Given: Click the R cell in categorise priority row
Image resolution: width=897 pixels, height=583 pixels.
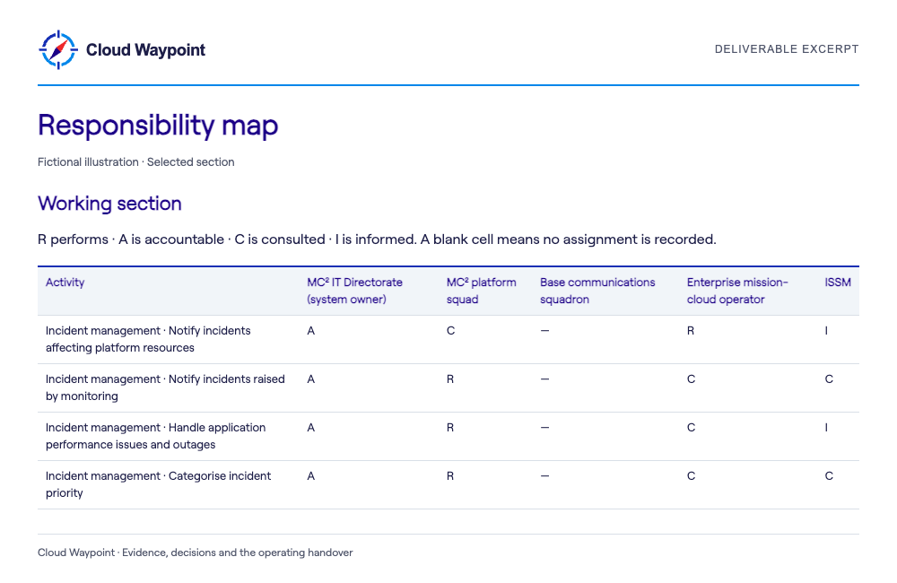Looking at the screenshot, I should 450,476.
